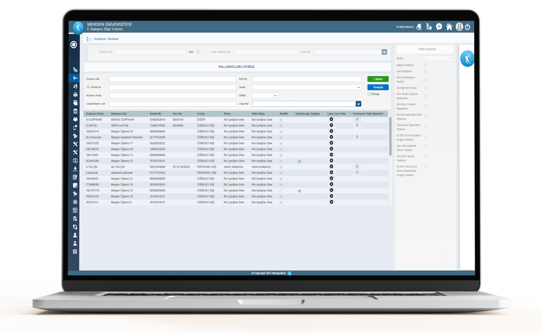Enable the Admin Yetkisi checkbox

(x=425, y=65)
